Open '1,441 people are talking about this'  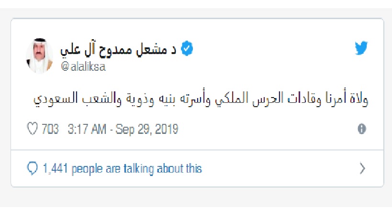[x=122, y=168]
